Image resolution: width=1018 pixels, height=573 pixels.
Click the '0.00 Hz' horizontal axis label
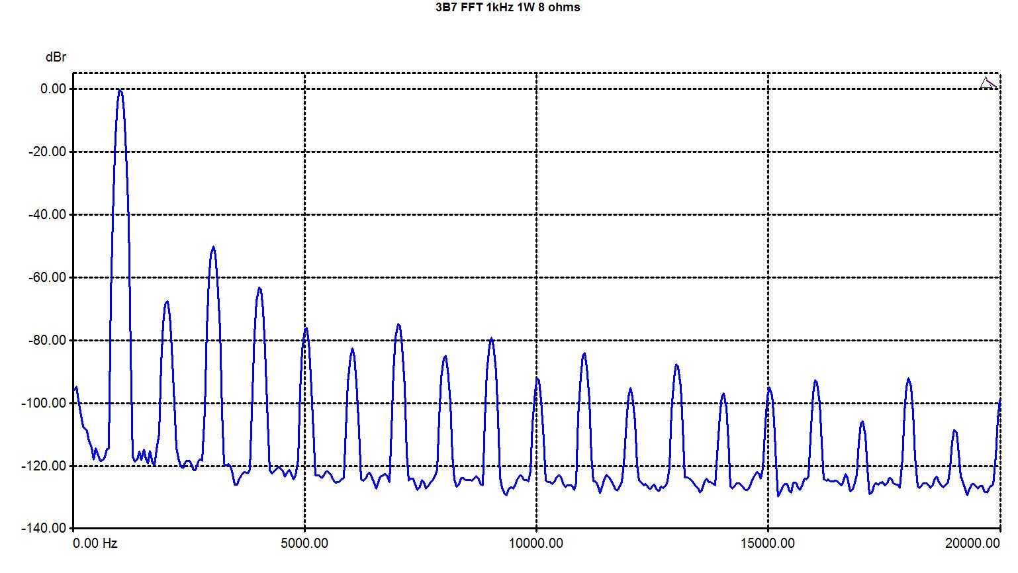(x=95, y=543)
